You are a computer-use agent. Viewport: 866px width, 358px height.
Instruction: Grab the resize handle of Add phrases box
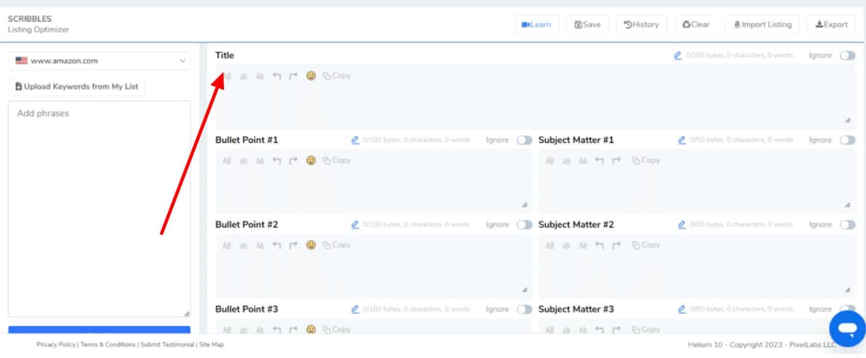coord(187,313)
